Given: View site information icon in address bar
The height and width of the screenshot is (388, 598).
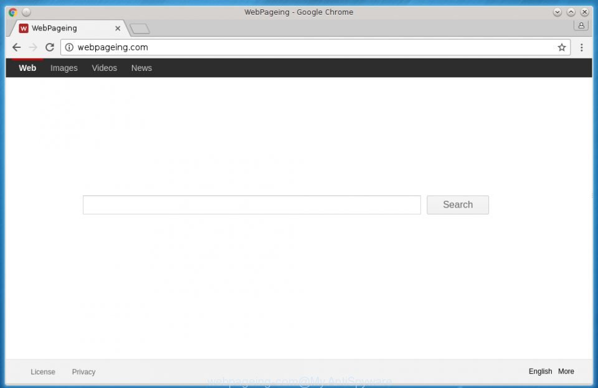Looking at the screenshot, I should (x=69, y=47).
